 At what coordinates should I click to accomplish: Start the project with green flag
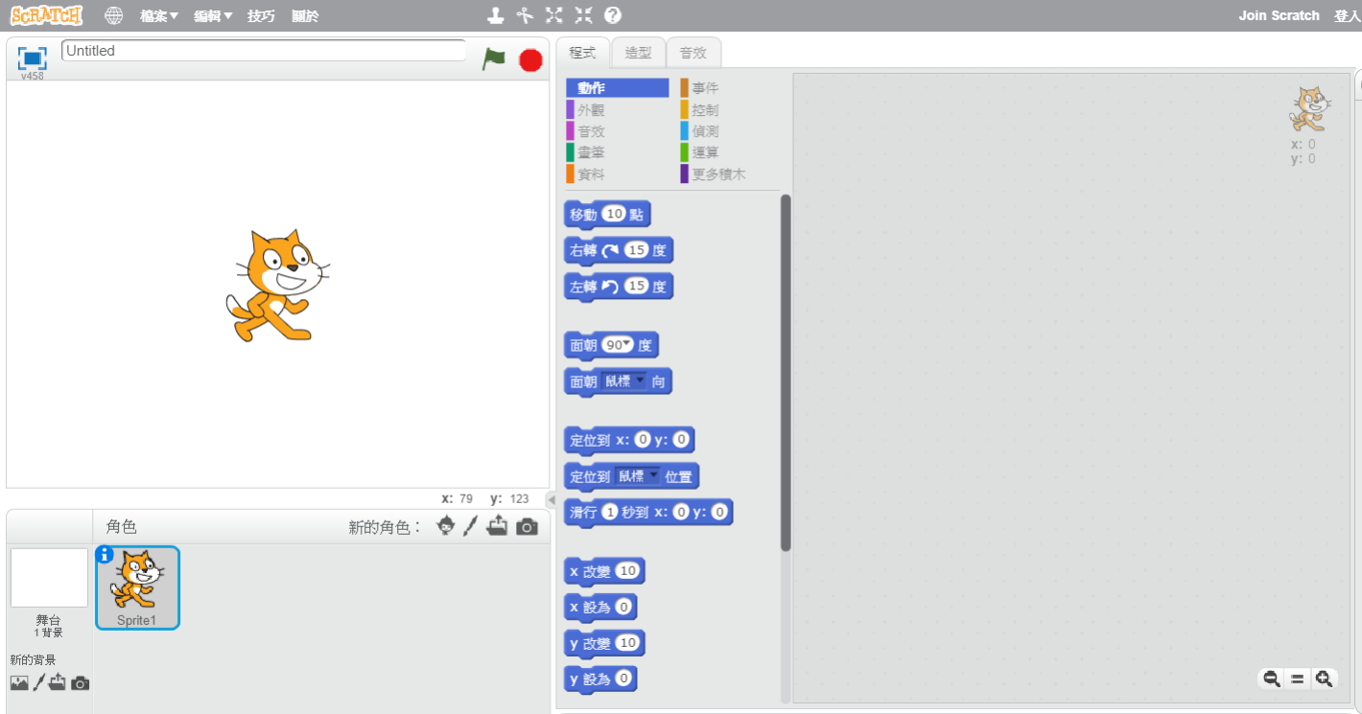[x=494, y=59]
